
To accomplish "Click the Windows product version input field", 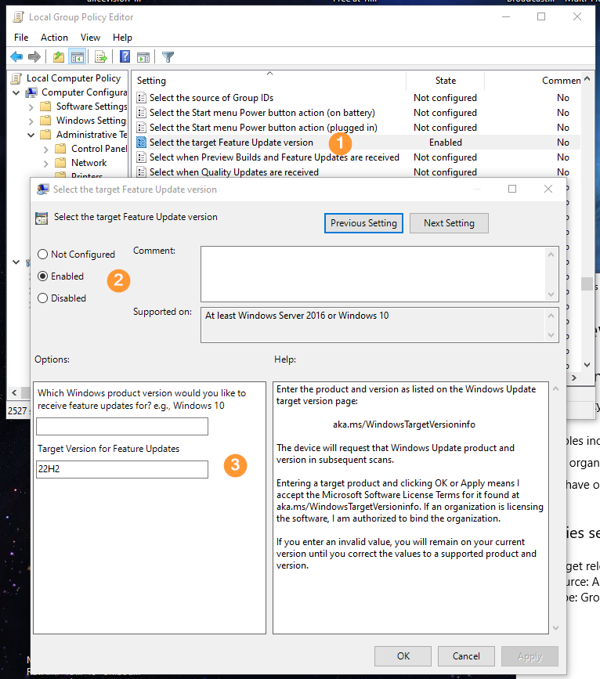I will point(122,427).
